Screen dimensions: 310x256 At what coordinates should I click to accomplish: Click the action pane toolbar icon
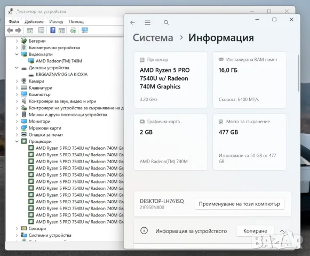[x=62, y=30]
